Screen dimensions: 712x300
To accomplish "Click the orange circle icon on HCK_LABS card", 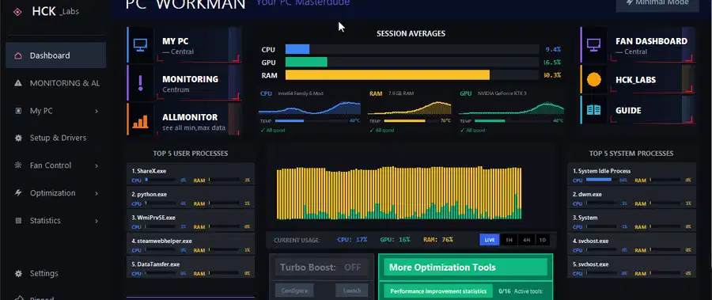I will tap(593, 79).
